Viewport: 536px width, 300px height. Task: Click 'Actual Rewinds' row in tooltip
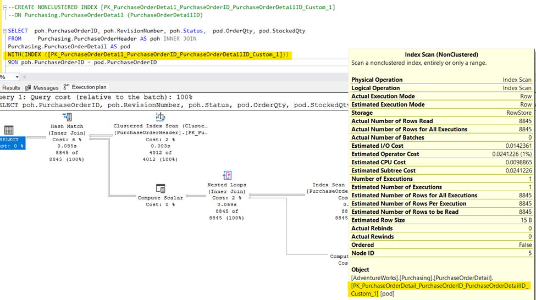pyautogui.click(x=441, y=236)
